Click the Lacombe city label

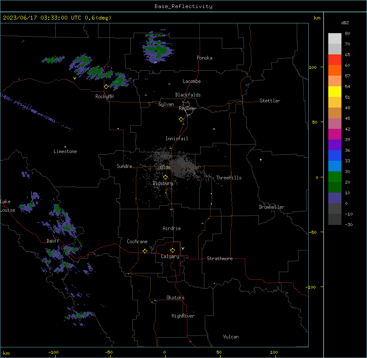click(x=192, y=81)
